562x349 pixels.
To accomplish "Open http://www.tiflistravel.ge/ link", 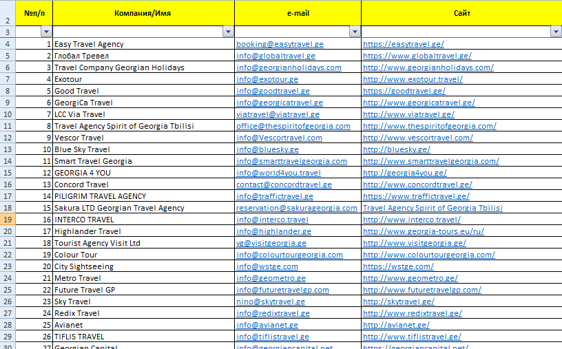I will tap(412, 337).
